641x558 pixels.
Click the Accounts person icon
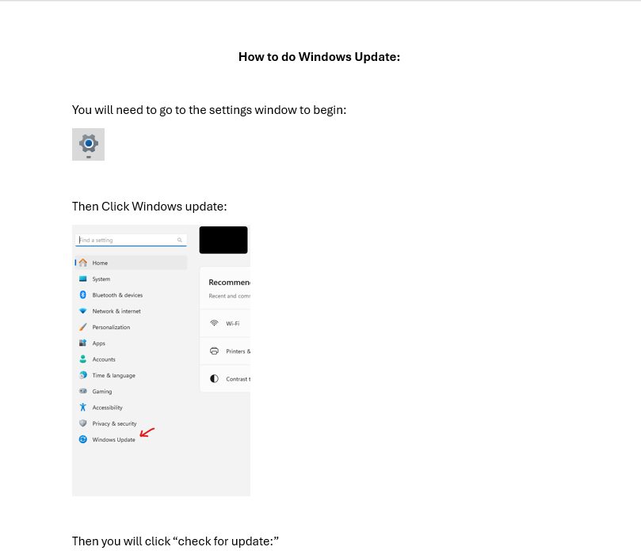pos(83,359)
